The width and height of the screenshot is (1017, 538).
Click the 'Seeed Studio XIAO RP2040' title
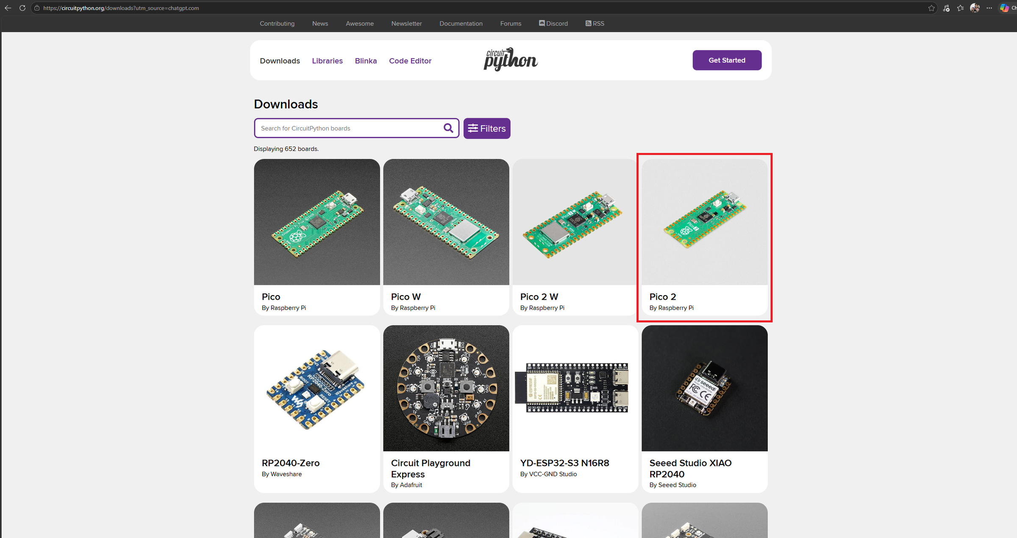[x=691, y=468]
